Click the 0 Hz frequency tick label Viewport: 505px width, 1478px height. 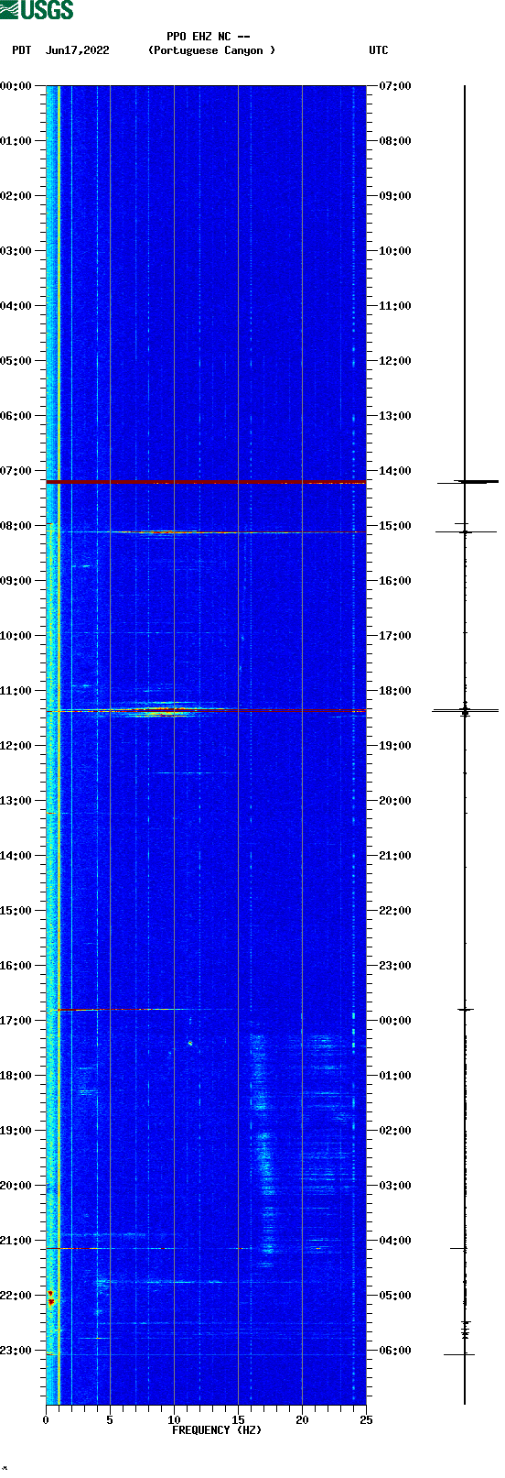click(46, 1420)
